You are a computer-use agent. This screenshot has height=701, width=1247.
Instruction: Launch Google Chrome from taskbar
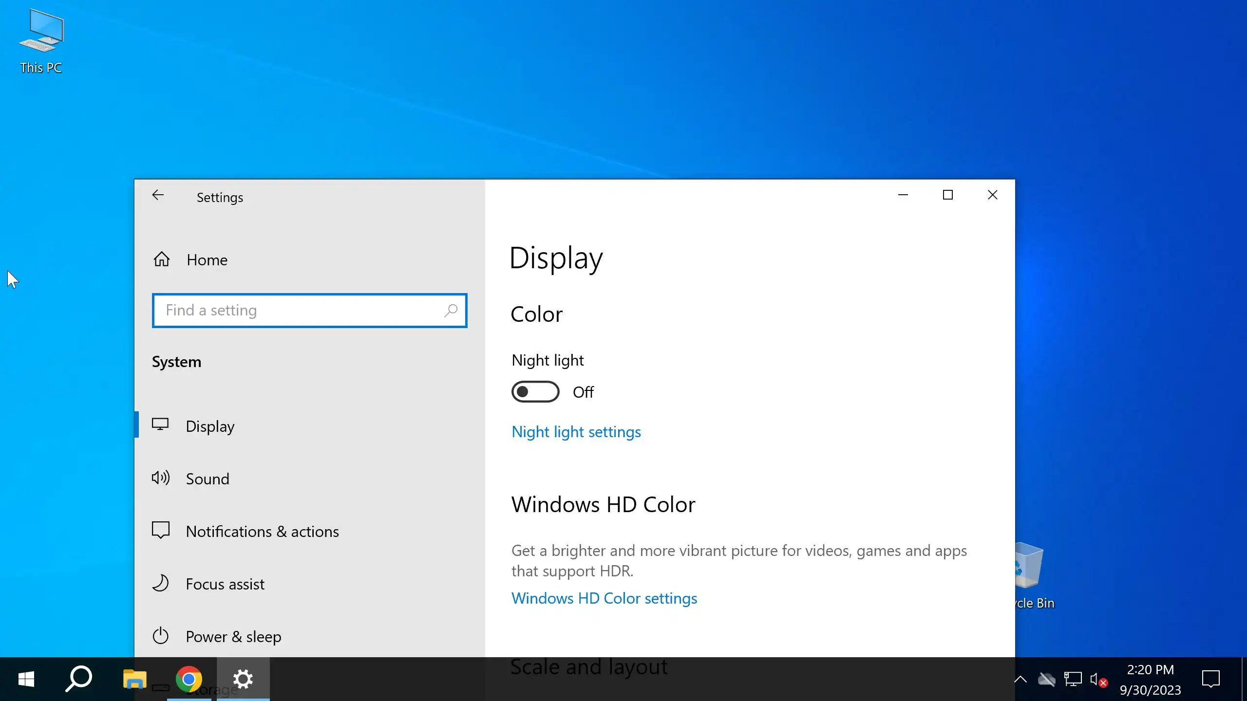[x=189, y=679]
